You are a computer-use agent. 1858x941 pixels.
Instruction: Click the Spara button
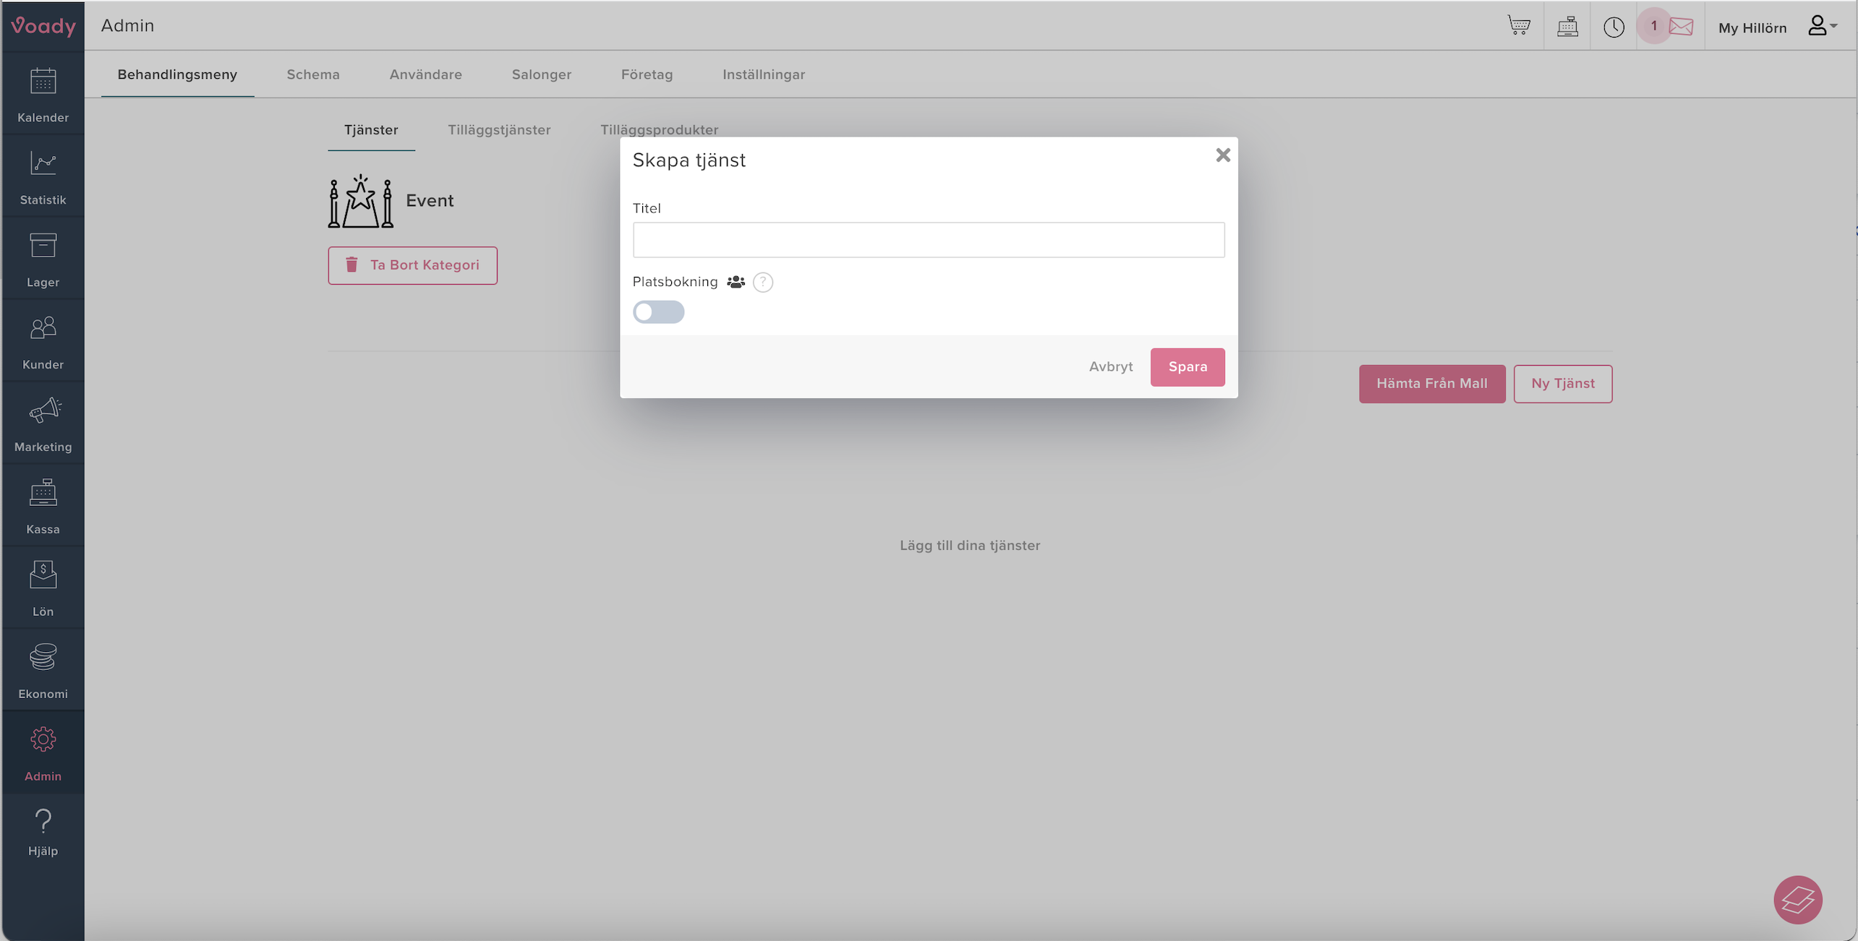[1187, 366]
